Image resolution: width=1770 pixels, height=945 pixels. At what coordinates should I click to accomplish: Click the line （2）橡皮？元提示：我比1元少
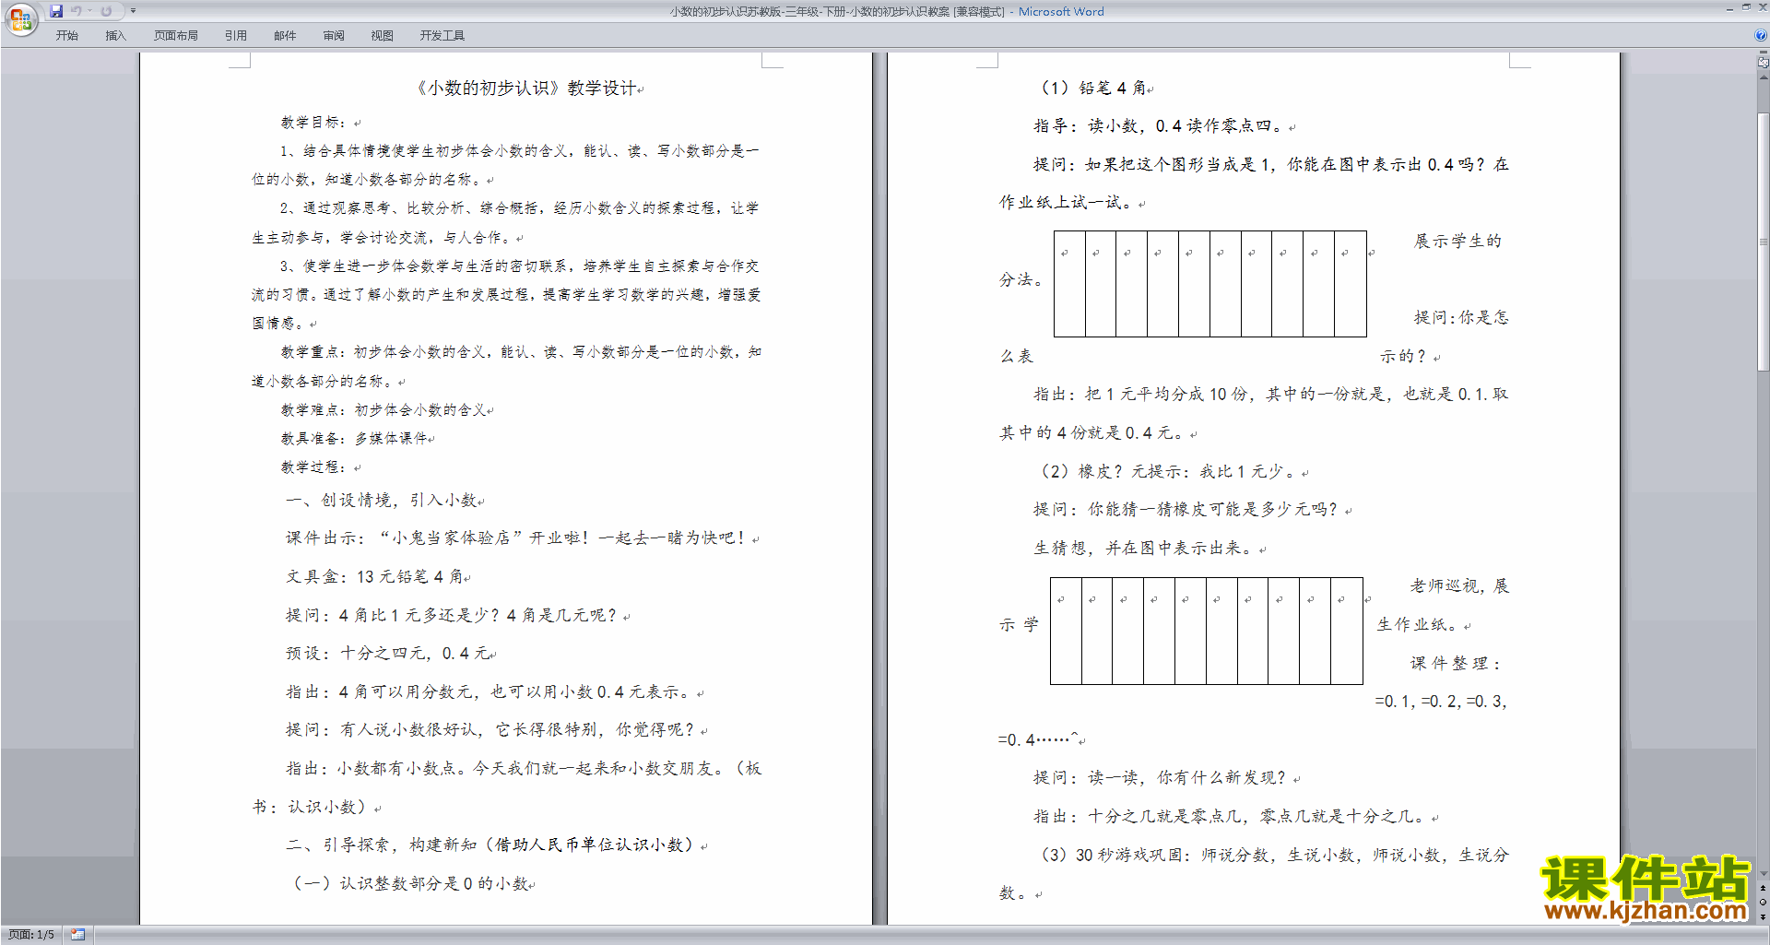coord(1167,471)
